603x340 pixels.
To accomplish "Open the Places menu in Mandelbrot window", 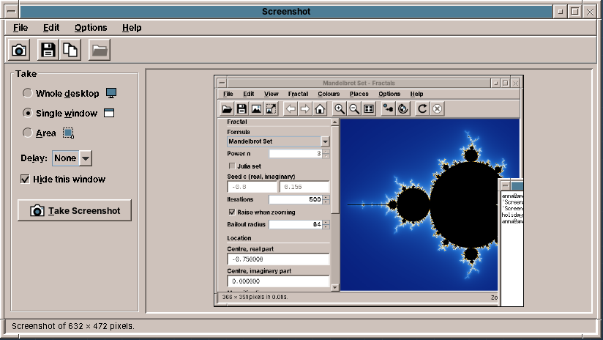I will click(359, 94).
